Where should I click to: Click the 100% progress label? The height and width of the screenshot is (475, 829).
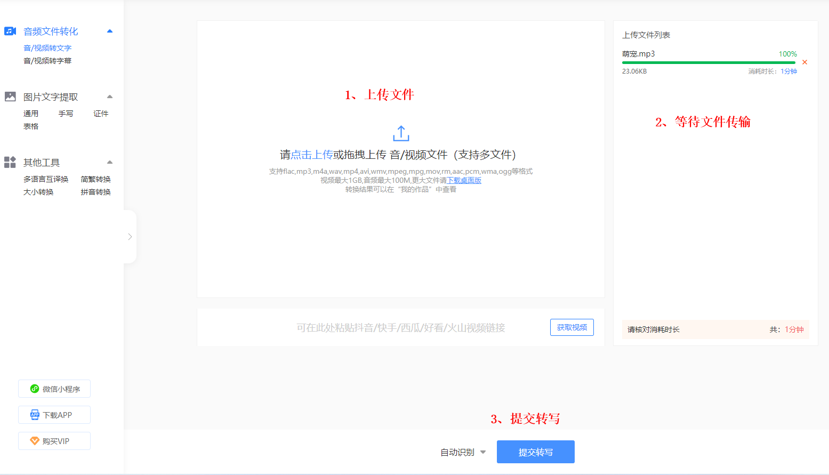pyautogui.click(x=788, y=54)
